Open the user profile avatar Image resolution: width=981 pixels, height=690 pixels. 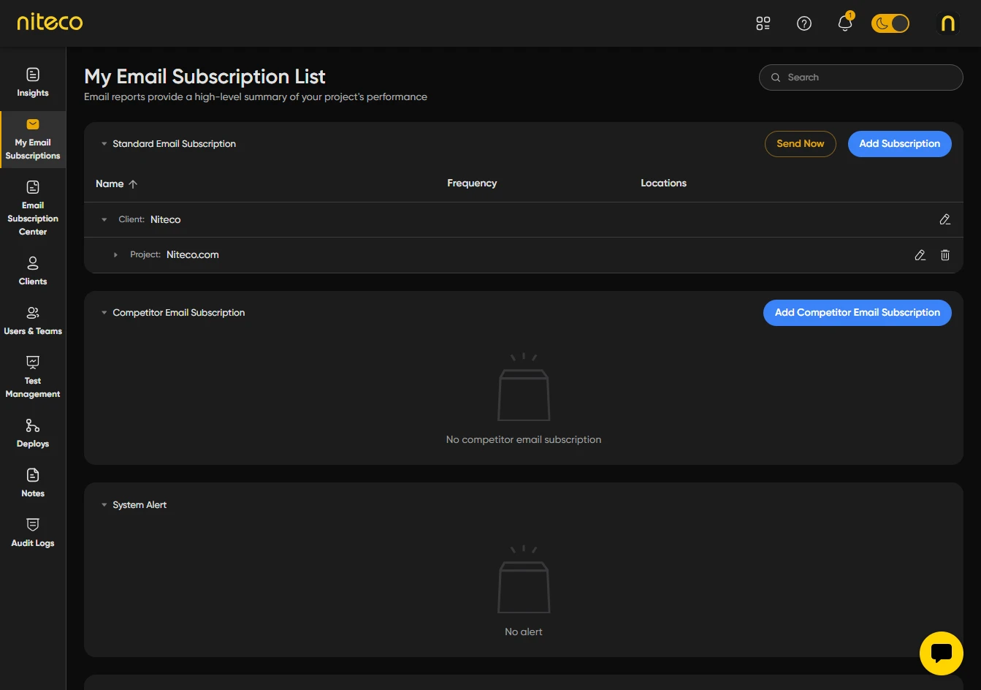coord(948,23)
